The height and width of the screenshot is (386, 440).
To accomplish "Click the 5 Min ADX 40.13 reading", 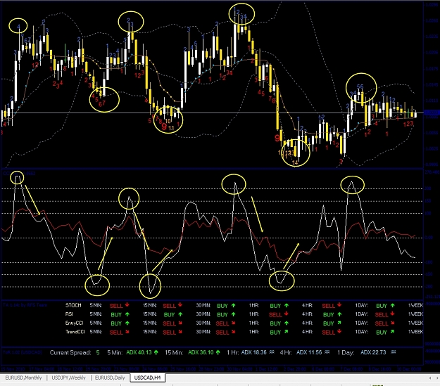I will (x=139, y=352).
